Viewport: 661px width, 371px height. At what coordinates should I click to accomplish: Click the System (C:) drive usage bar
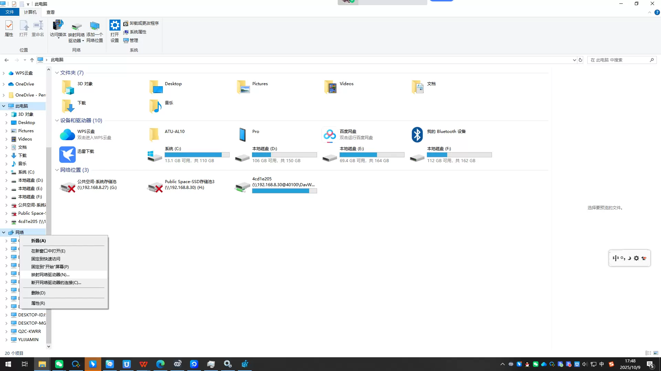coord(197,155)
